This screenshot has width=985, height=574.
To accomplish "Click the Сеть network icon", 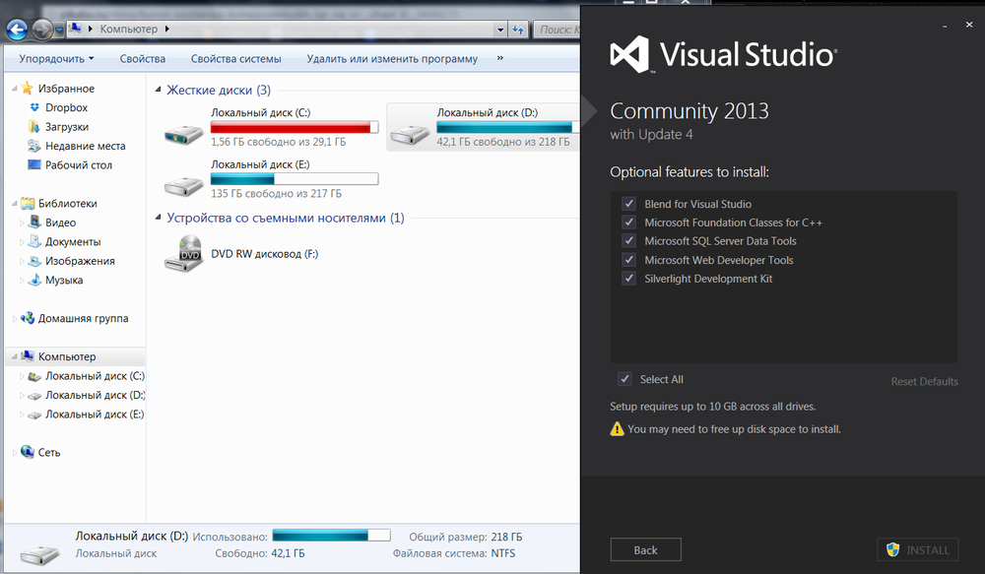I will (x=27, y=452).
